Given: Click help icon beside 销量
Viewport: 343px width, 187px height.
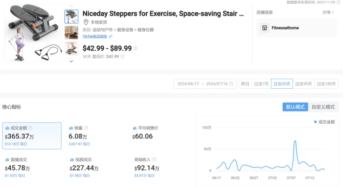Looking at the screenshot, I should click(x=86, y=128).
